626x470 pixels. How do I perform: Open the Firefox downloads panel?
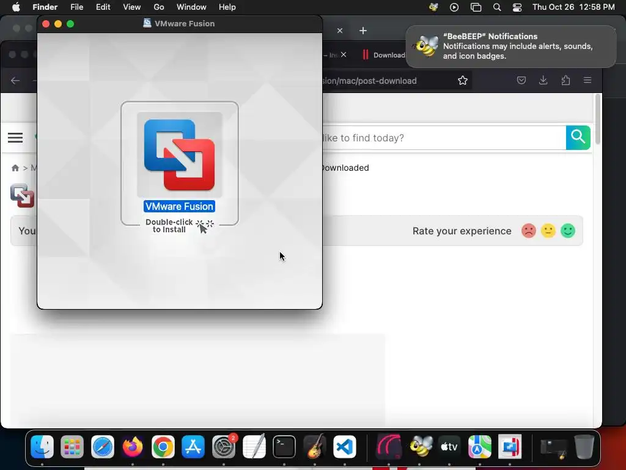coord(543,80)
